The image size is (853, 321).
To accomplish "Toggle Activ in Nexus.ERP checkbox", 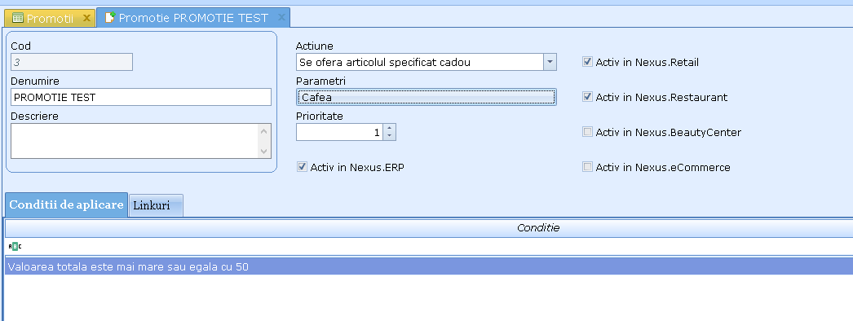I will click(x=302, y=167).
